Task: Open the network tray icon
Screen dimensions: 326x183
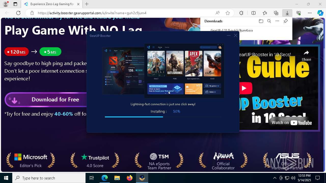Action: point(287,178)
